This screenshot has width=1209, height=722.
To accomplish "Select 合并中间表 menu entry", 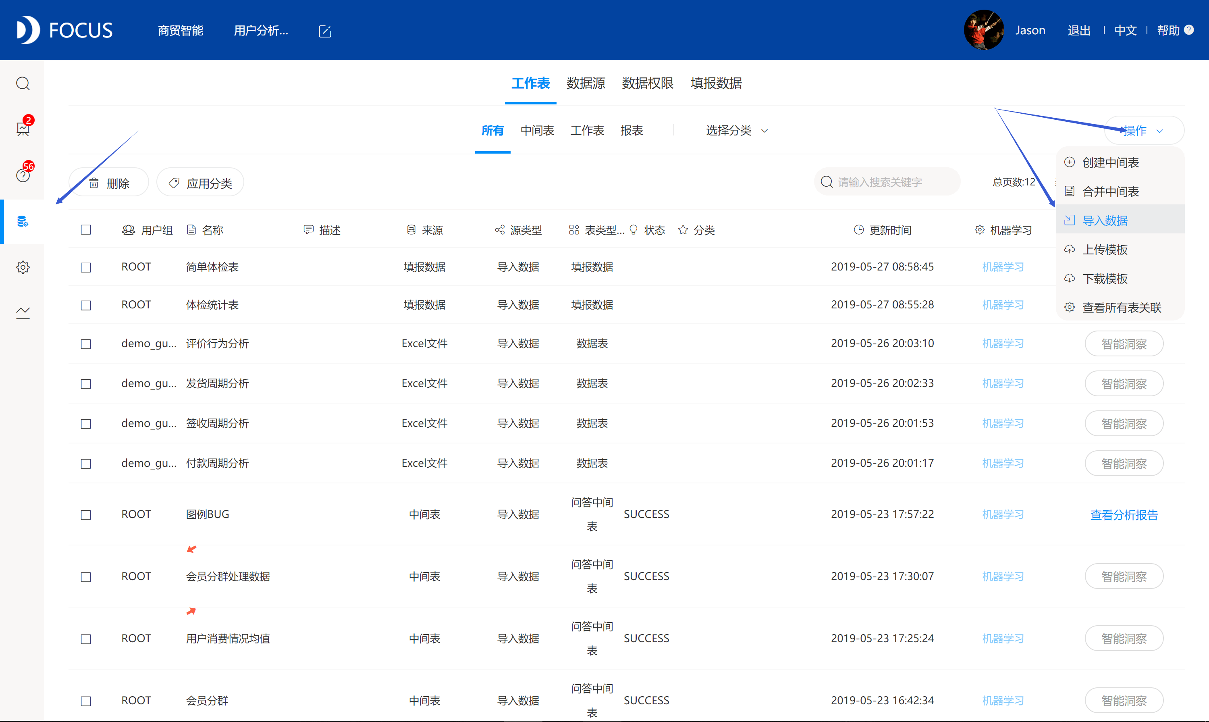I will click(1120, 191).
